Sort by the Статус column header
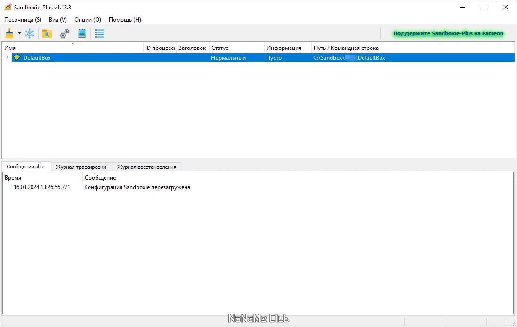The image size is (517, 327). (x=237, y=48)
